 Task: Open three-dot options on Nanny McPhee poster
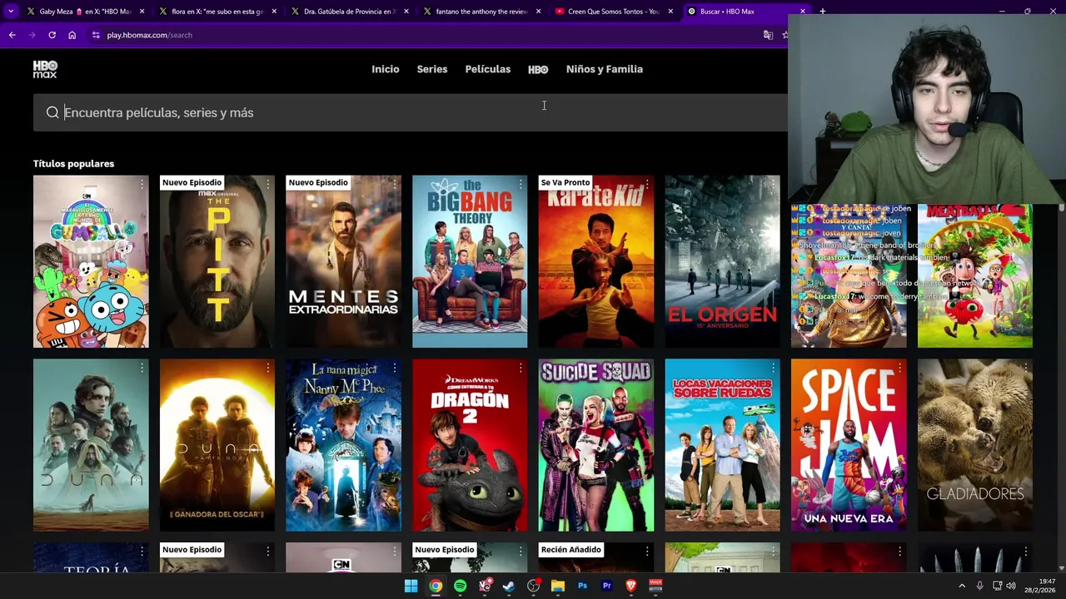tap(394, 367)
